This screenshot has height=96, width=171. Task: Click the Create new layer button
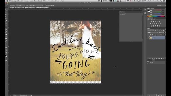[161, 58]
